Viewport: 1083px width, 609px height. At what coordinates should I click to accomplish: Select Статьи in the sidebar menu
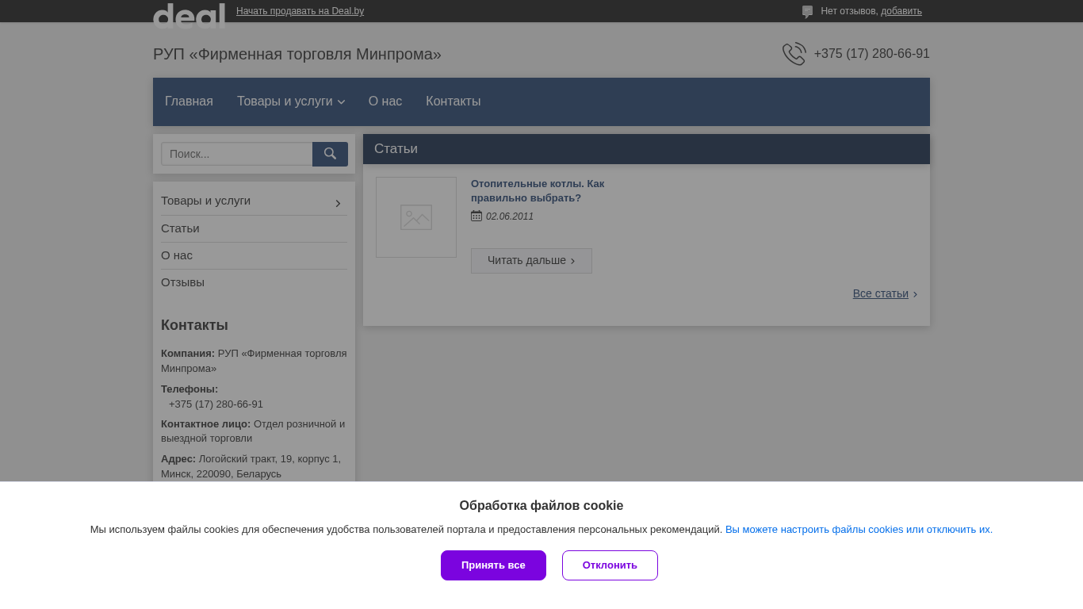[x=180, y=228]
